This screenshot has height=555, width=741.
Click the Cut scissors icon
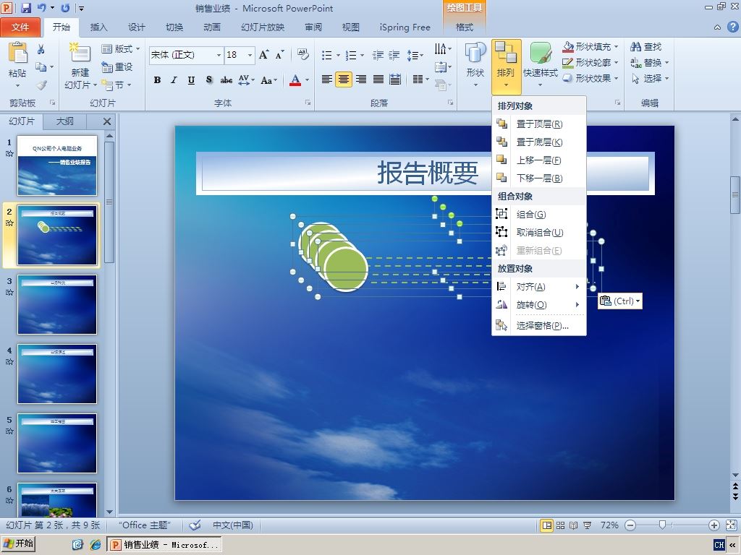point(41,49)
